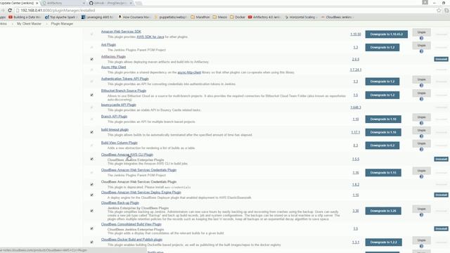Click help icon in Authentication Tokens API Plugin row
The width and height of the screenshot is (450, 253).
click(421, 86)
